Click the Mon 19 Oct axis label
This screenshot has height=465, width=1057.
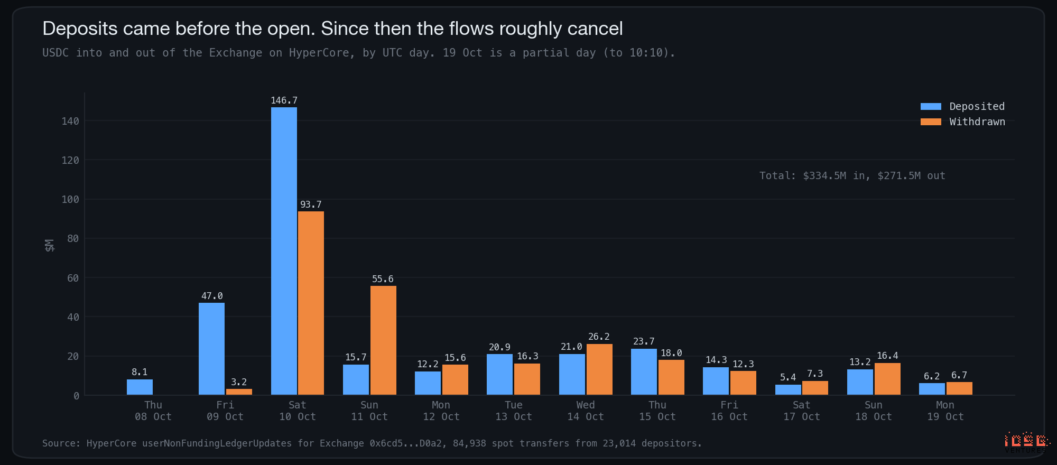[945, 411]
